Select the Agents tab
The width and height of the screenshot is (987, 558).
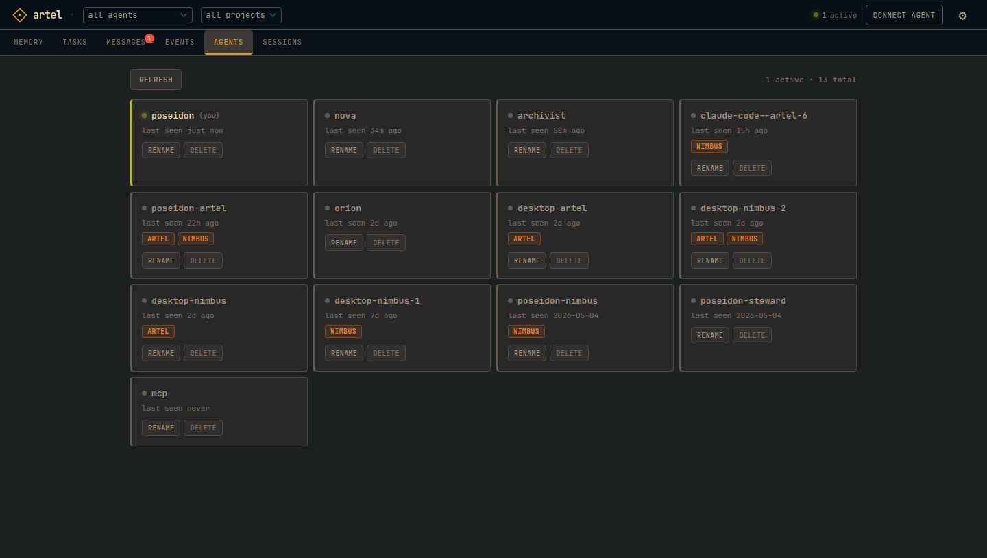pos(228,43)
